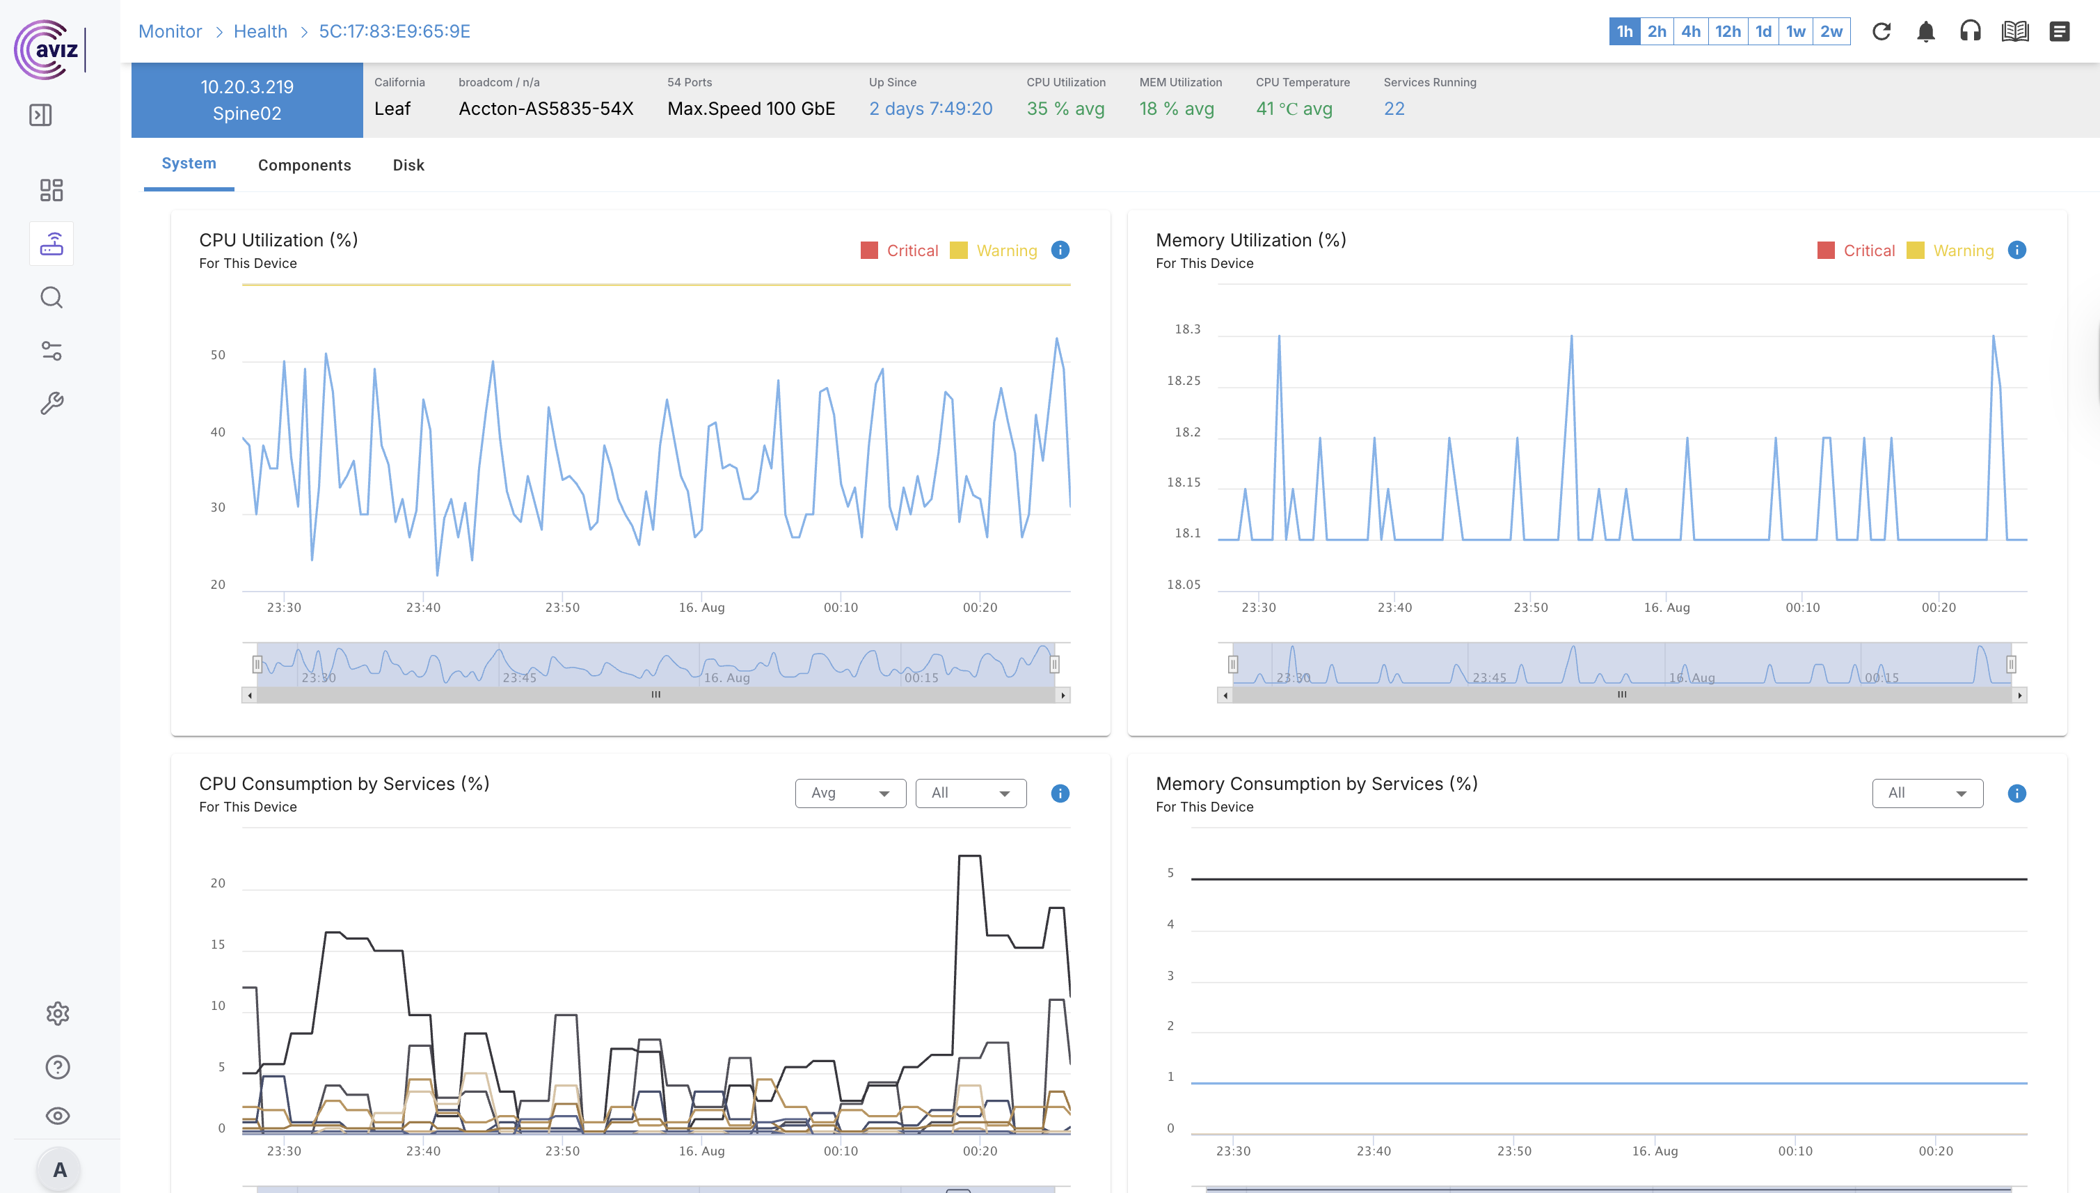Click the eye visibility icon in the sidebar
2100x1193 pixels.
pos(57,1116)
